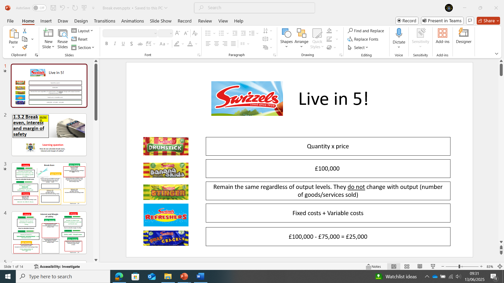Click the Save icon in title bar
The width and height of the screenshot is (504, 283).
click(53, 8)
